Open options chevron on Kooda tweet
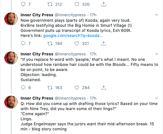163x134 pixels. [x=156, y=15]
